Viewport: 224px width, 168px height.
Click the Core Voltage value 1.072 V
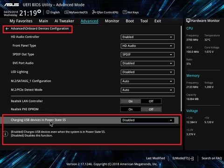point(209,52)
